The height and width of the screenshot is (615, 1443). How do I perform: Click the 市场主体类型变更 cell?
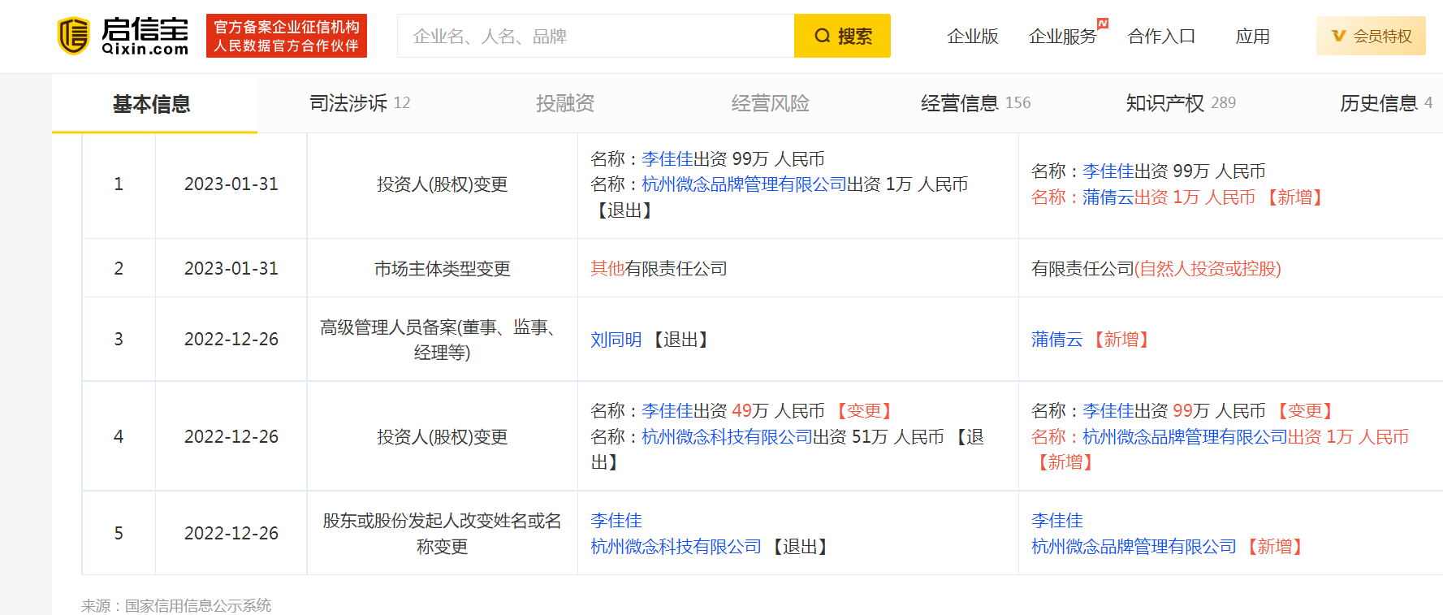click(443, 269)
